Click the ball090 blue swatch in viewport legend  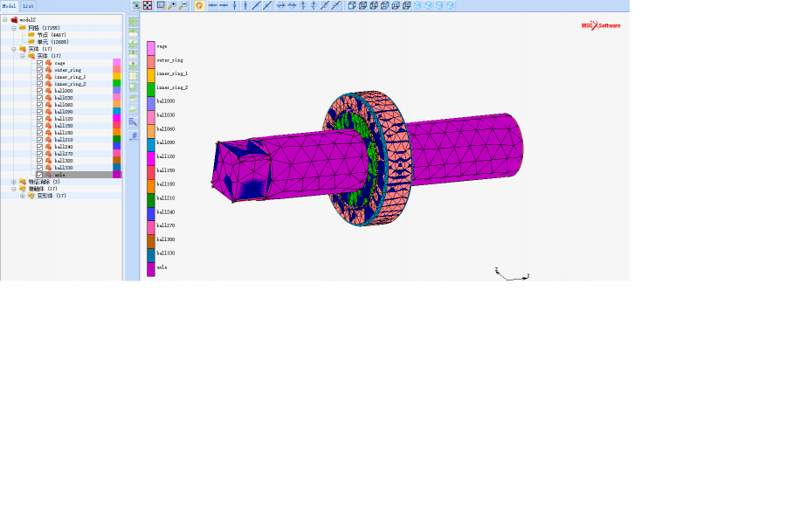151,145
